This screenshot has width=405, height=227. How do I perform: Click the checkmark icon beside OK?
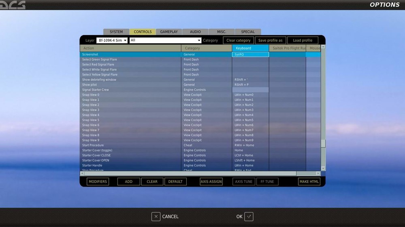point(249,216)
